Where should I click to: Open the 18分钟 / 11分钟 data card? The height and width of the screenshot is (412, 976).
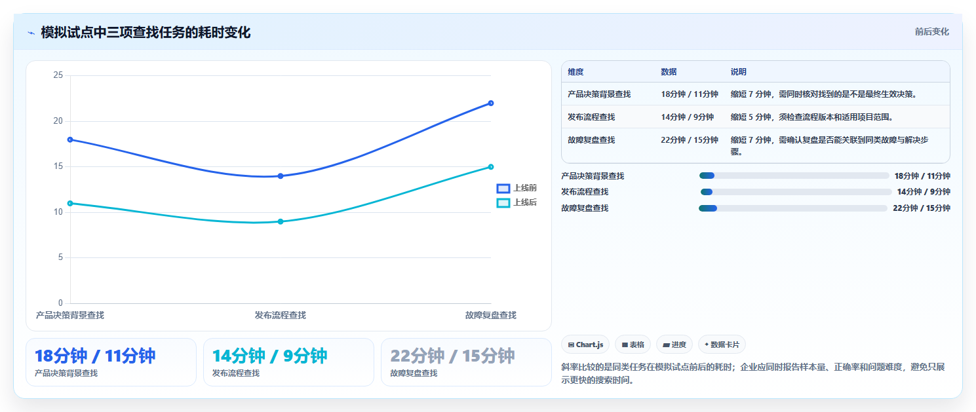[111, 362]
